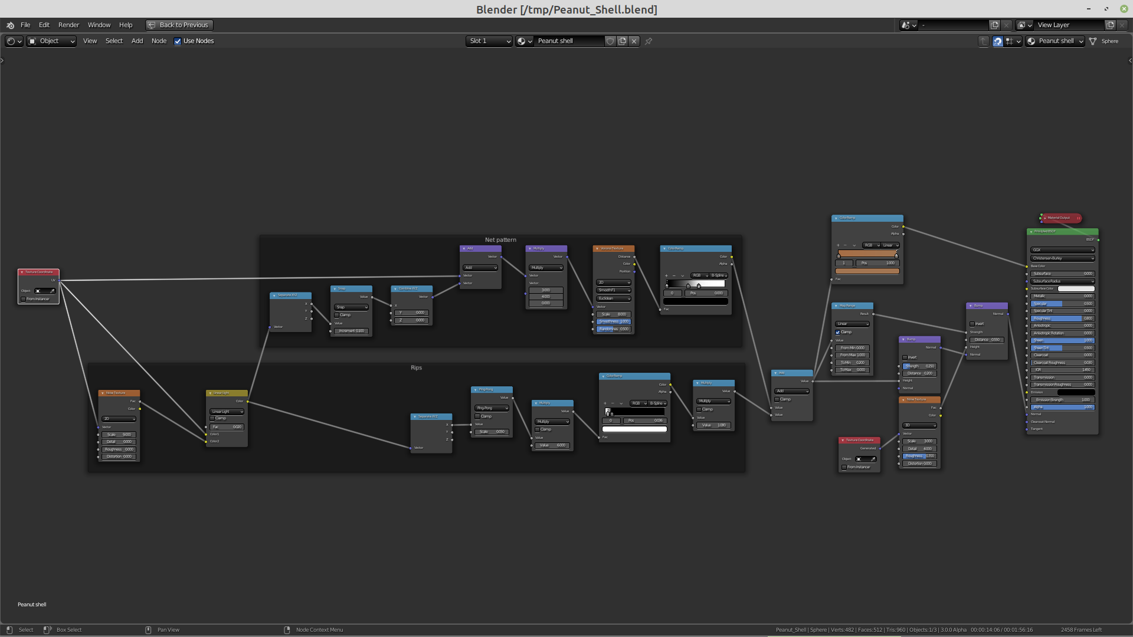
Task: Click the Blender logo menu icon
Action: [x=10, y=25]
